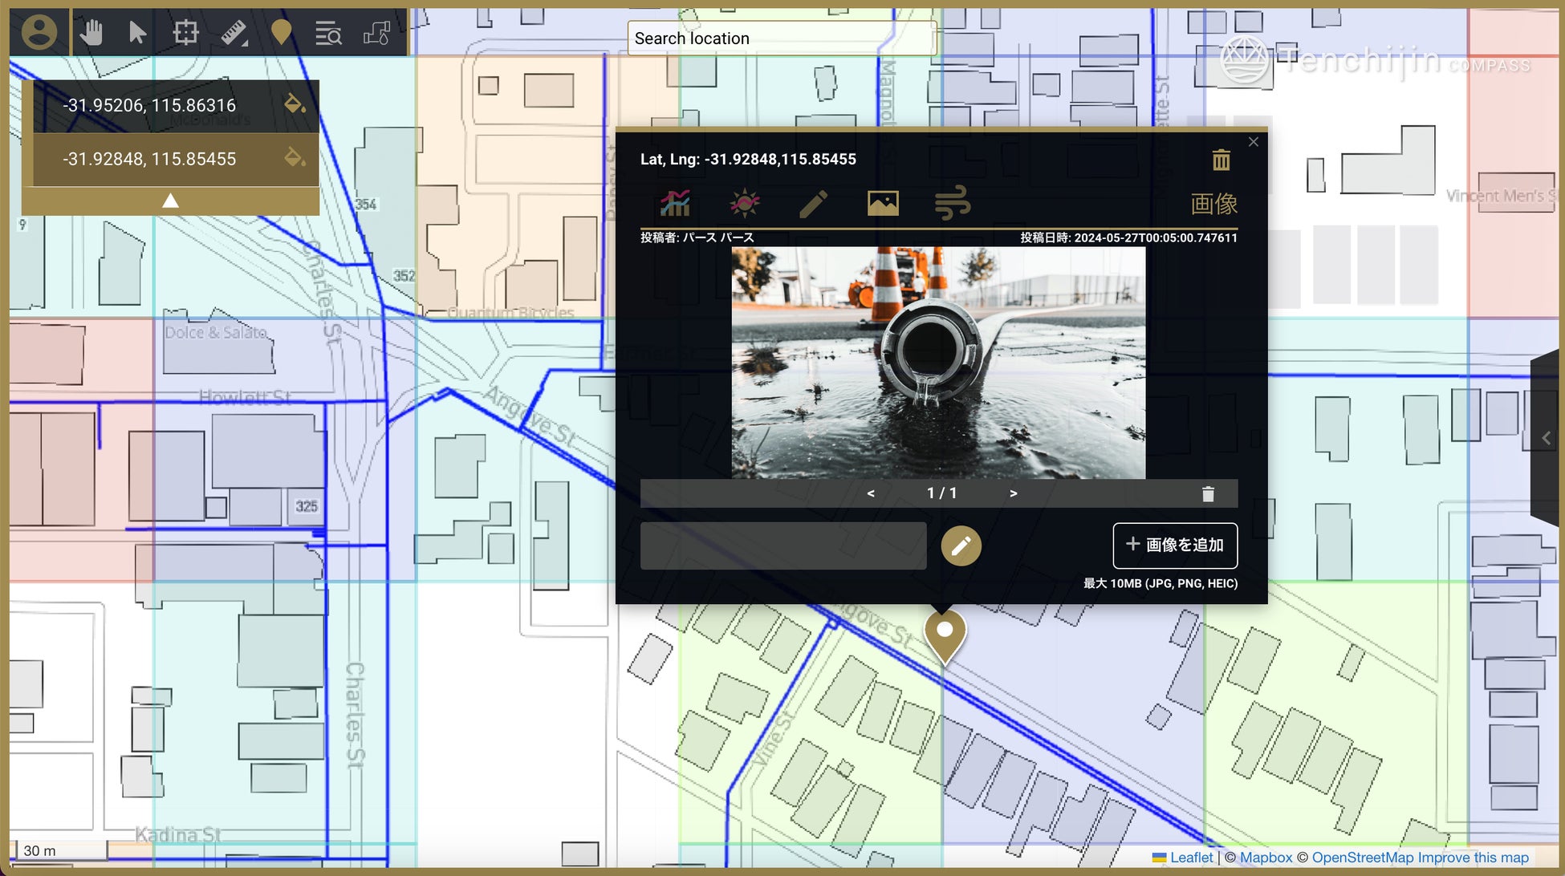Viewport: 1565px width, 876px height.
Task: Select the arrow pointer tool
Action: (137, 33)
